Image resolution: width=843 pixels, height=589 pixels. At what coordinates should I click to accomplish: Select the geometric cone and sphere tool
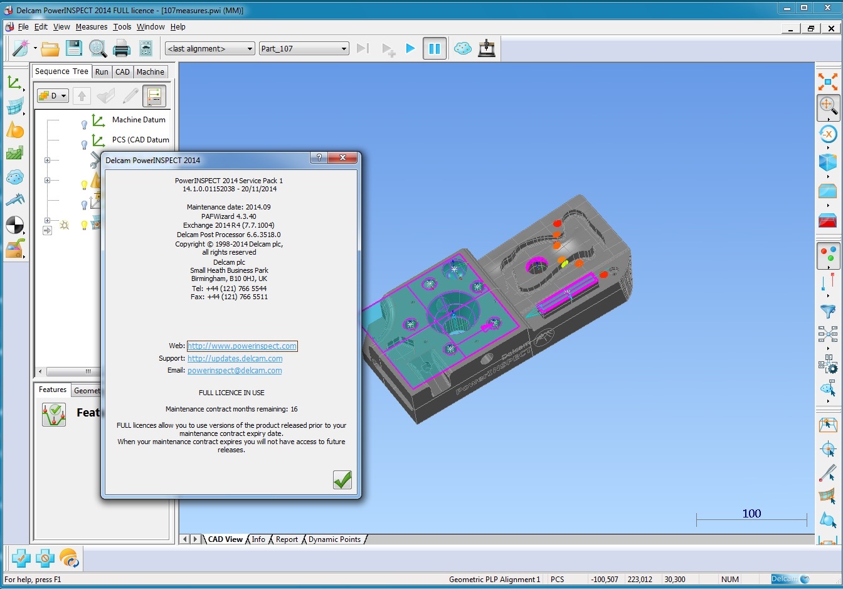coord(14,130)
